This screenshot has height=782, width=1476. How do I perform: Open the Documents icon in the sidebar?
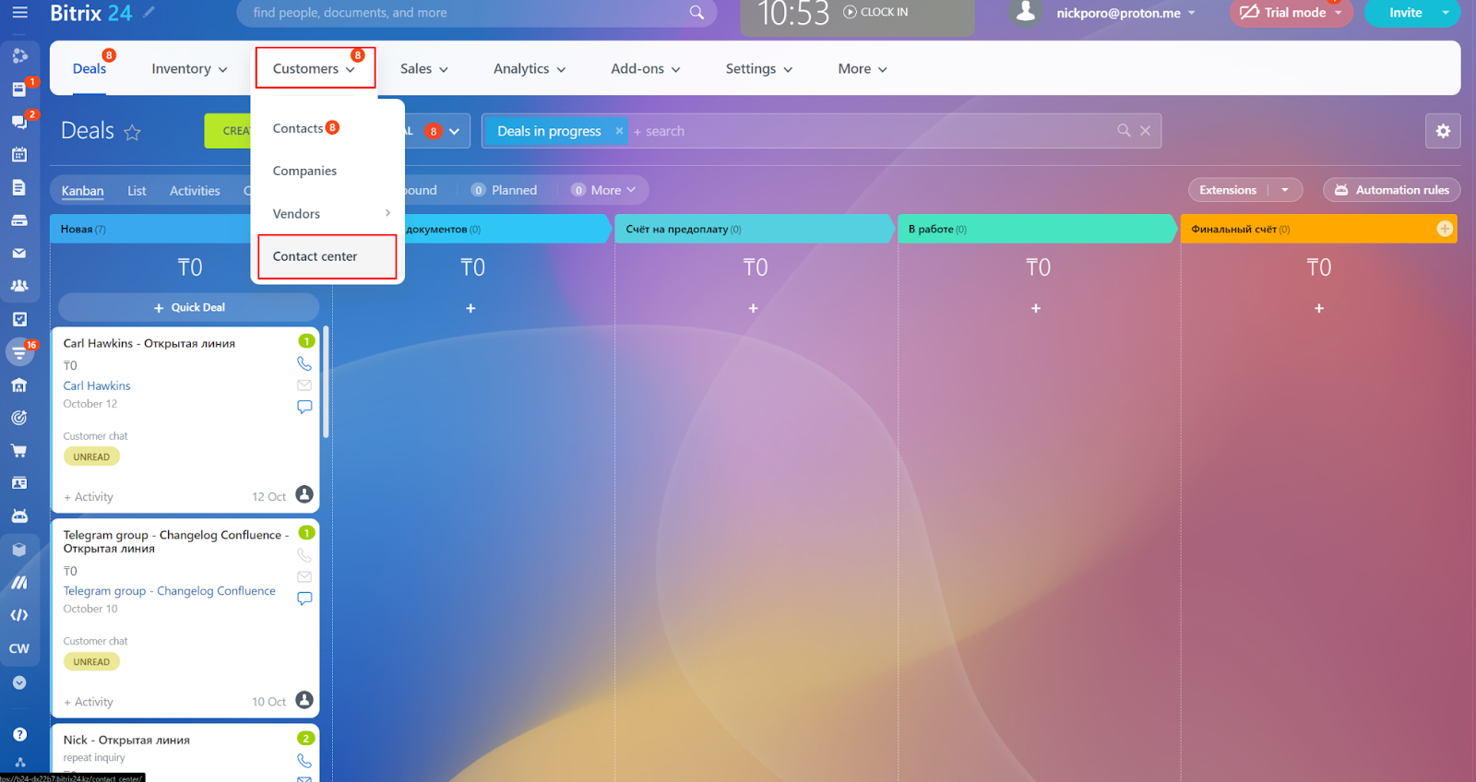point(19,187)
